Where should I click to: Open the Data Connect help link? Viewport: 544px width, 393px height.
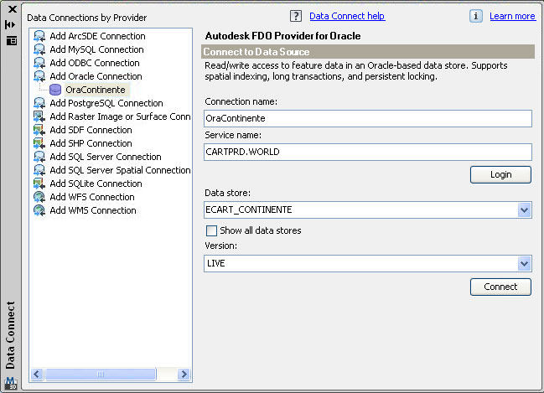(347, 16)
